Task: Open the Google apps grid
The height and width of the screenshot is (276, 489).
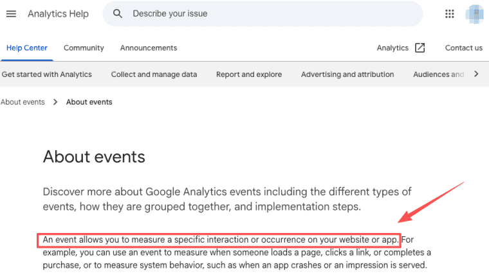Action: coord(449,13)
